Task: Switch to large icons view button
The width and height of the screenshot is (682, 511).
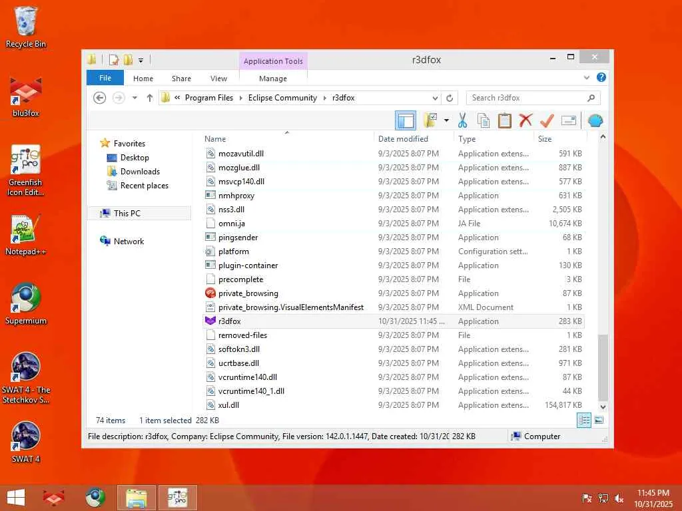Action: 599,421
